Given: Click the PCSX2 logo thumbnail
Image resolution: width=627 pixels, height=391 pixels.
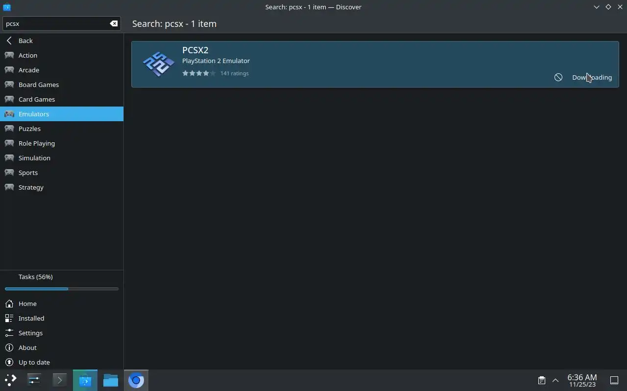Looking at the screenshot, I should coord(158,64).
